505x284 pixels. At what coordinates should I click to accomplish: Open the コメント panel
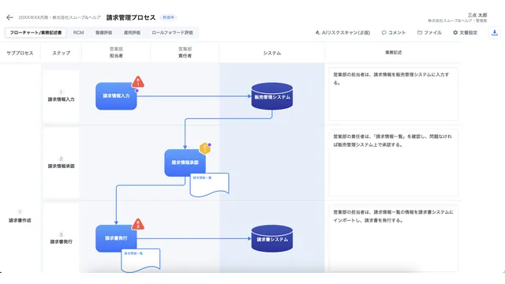(x=393, y=32)
